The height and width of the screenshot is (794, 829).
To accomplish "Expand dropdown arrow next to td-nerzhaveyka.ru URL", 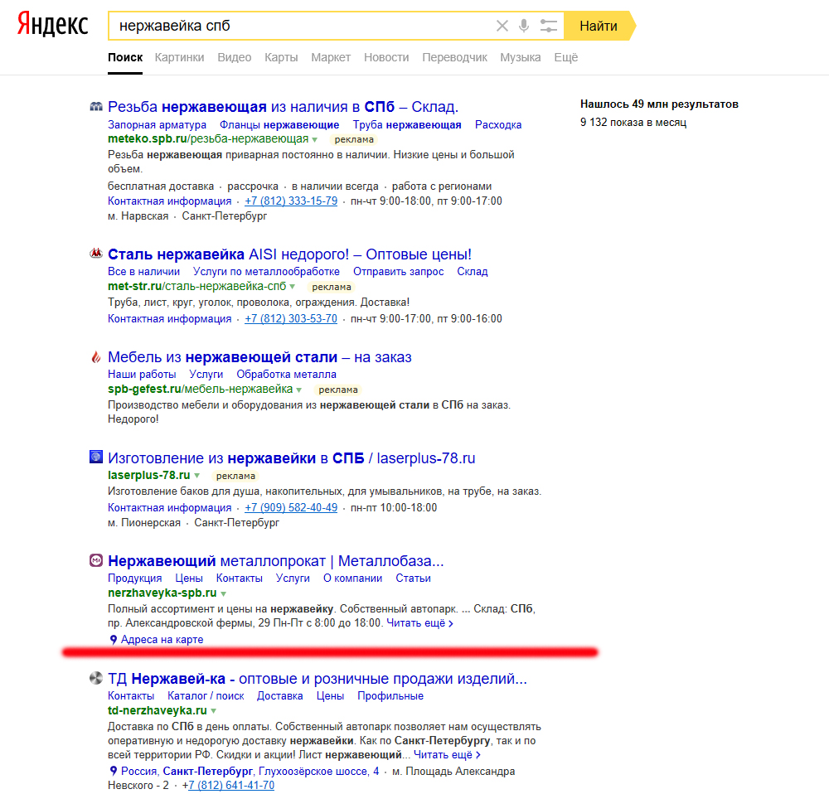I will [x=214, y=712].
